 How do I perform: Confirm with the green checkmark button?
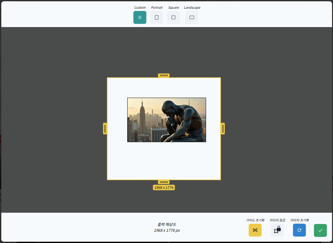pyautogui.click(x=320, y=230)
